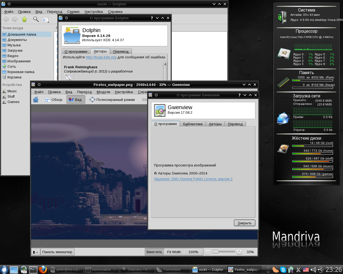Screen dimensions: 343x274
Task: Click scroll-up arrow in Dolphin authors list
Action: pyautogui.click(x=165, y=64)
